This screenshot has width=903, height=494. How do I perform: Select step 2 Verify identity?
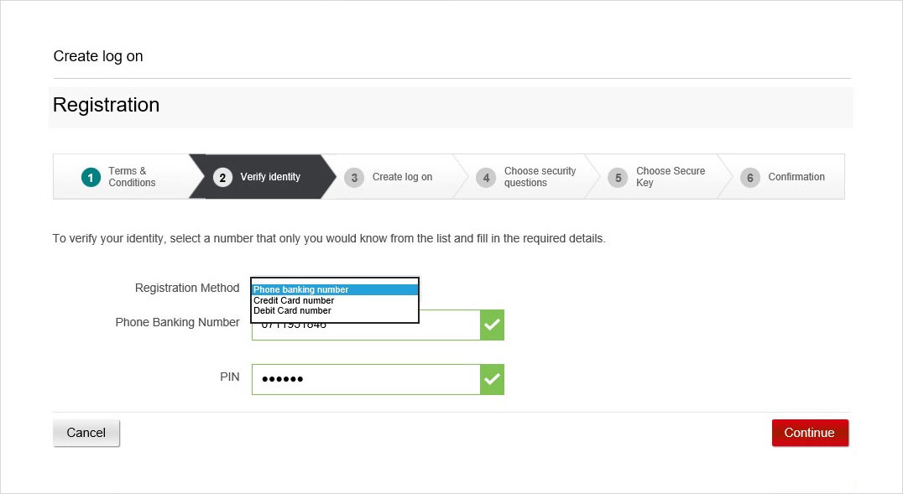pos(263,177)
